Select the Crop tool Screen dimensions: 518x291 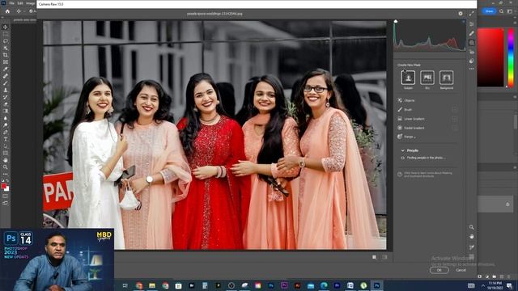pyautogui.click(x=5, y=55)
